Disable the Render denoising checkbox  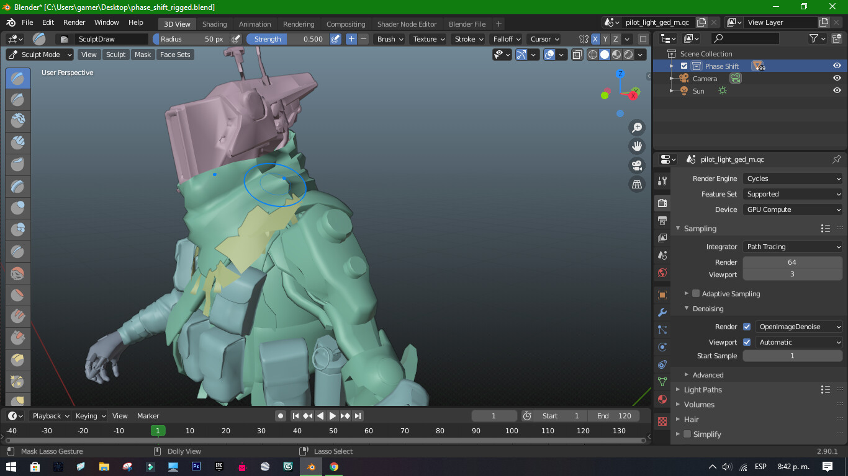click(747, 327)
